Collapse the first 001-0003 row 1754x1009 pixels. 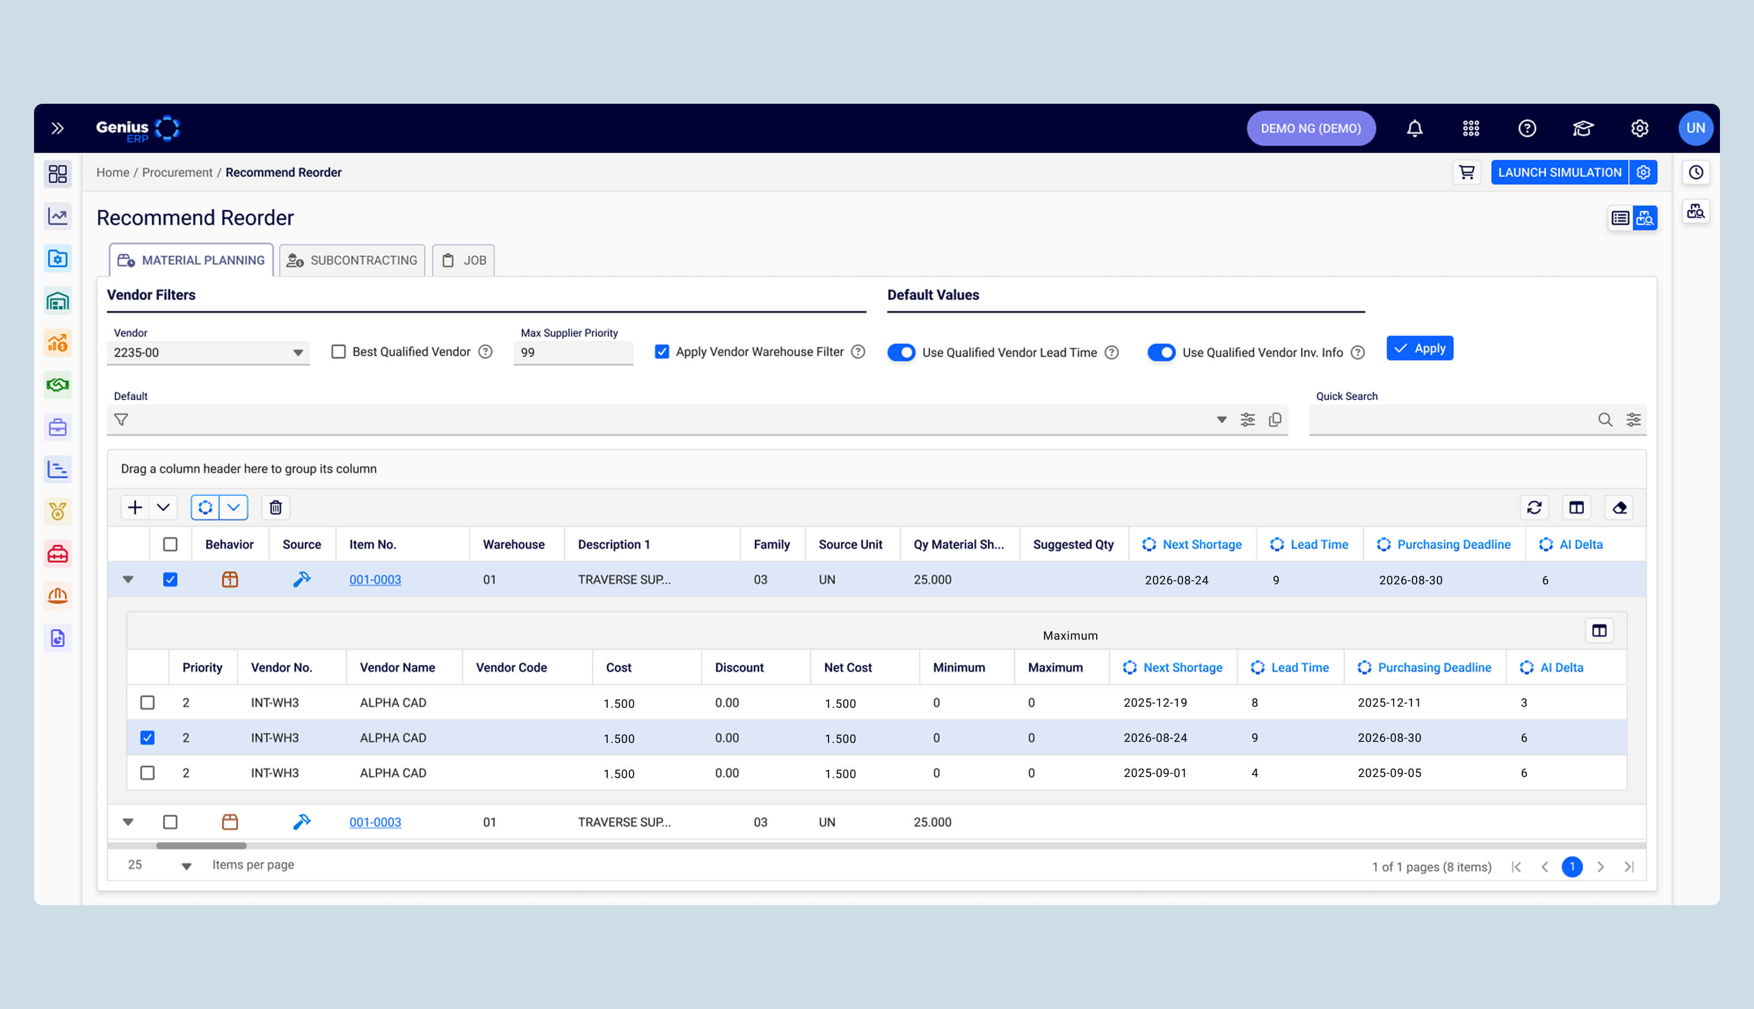[128, 580]
